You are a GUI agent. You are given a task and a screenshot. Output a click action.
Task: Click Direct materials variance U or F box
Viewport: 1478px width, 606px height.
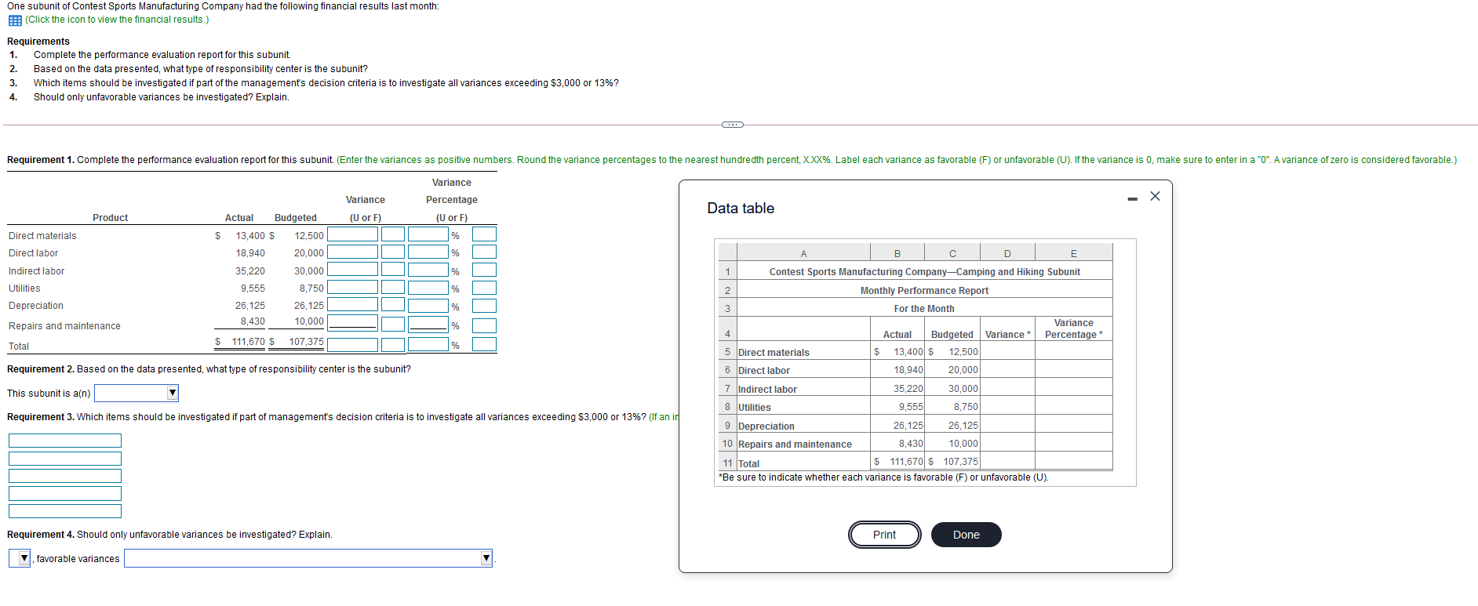click(393, 234)
